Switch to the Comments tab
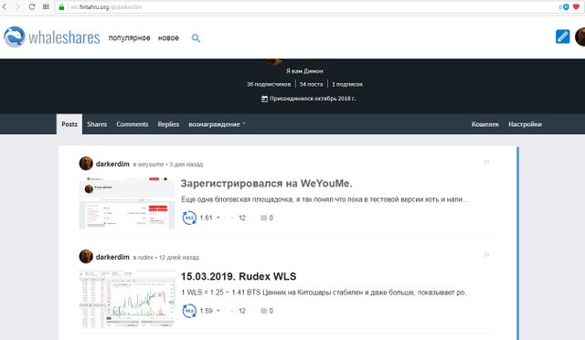The image size is (585, 340). tap(133, 124)
